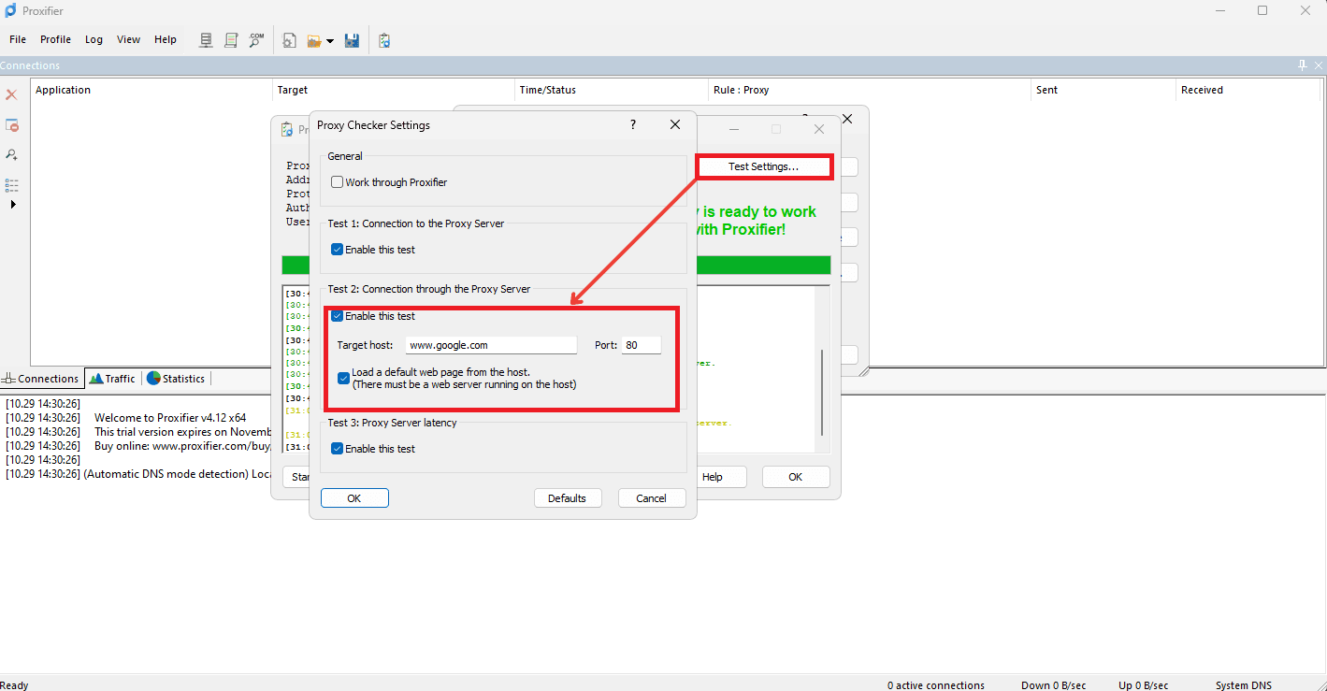Click the magnifier-plus icon in left sidebar

(12, 154)
